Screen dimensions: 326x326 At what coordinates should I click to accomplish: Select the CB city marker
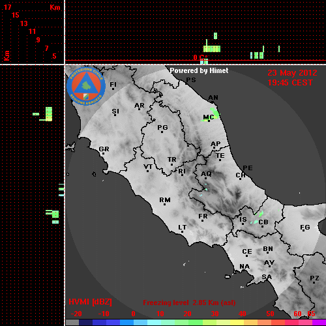click(x=262, y=227)
